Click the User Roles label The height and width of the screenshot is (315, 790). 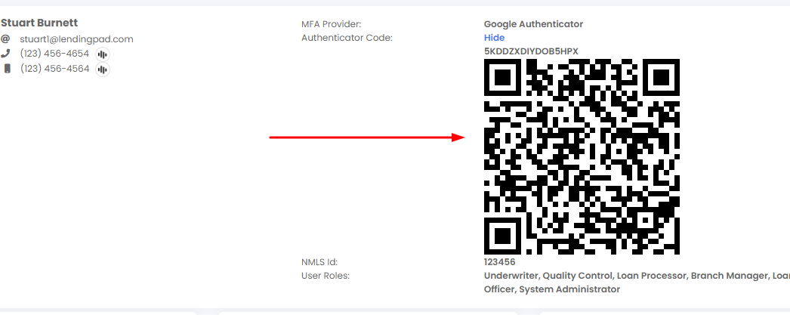pyautogui.click(x=325, y=276)
